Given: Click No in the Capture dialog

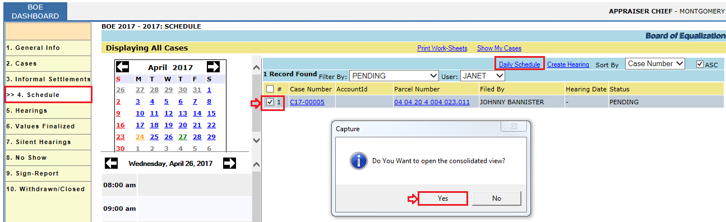Looking at the screenshot, I should 497,198.
